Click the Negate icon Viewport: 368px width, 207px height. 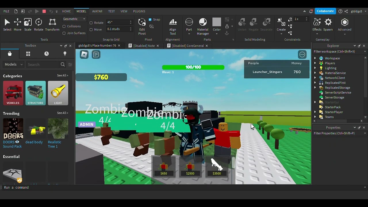[254, 25]
